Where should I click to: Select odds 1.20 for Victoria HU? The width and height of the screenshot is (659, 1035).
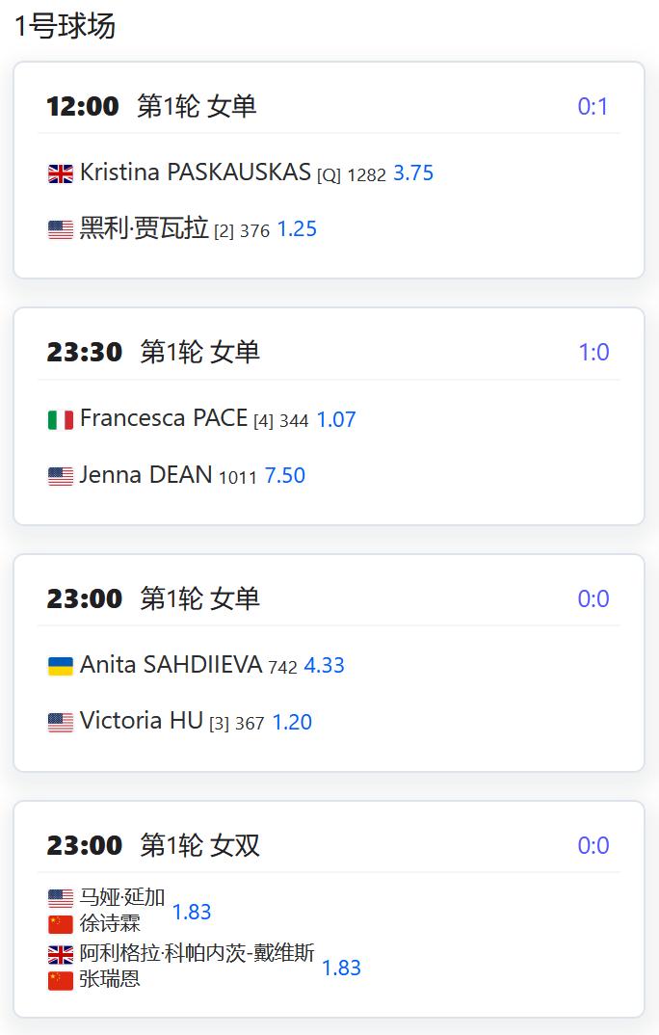(x=292, y=722)
